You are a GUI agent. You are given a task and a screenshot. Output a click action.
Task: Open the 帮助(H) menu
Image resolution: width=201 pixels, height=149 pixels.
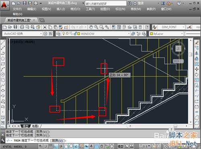pos(18,14)
